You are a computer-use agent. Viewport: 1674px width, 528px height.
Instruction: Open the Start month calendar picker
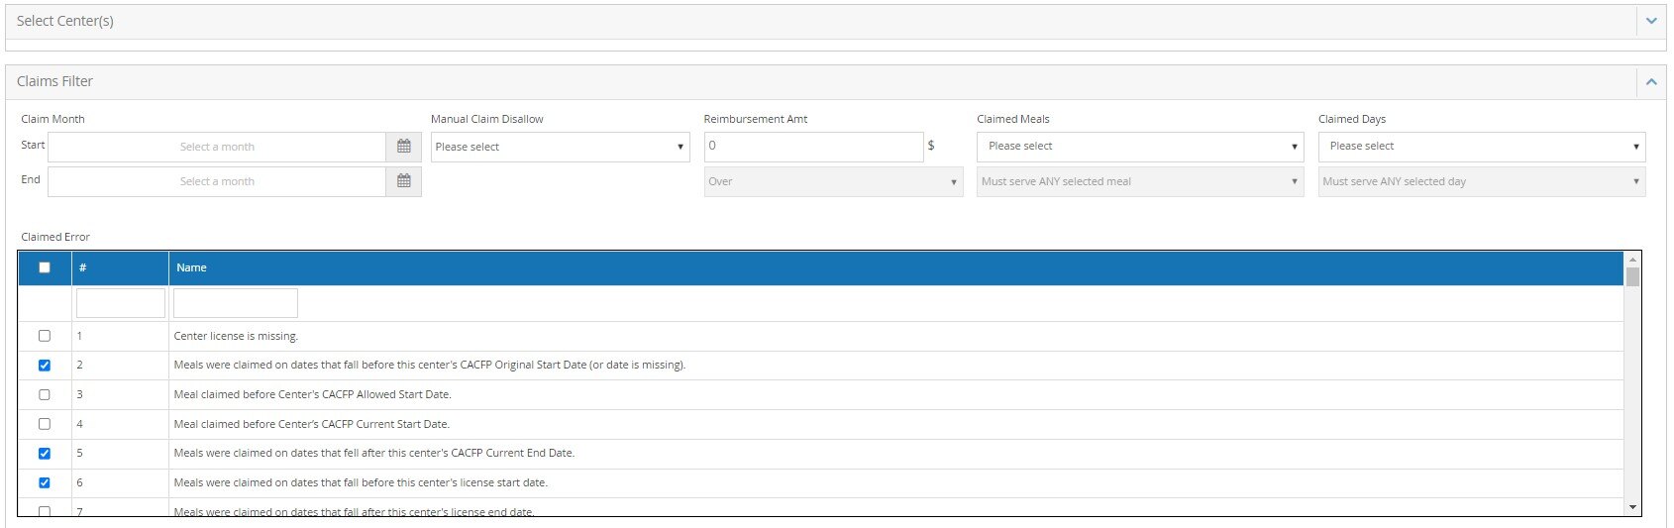coord(403,147)
